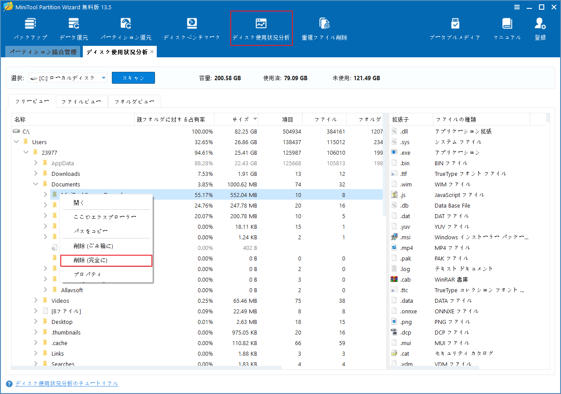Run ディスクベンチマーク (Disk Benchmark)
The width and height of the screenshot is (561, 394).
191,26
